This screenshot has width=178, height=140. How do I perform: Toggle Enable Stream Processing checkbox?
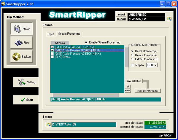(86, 42)
